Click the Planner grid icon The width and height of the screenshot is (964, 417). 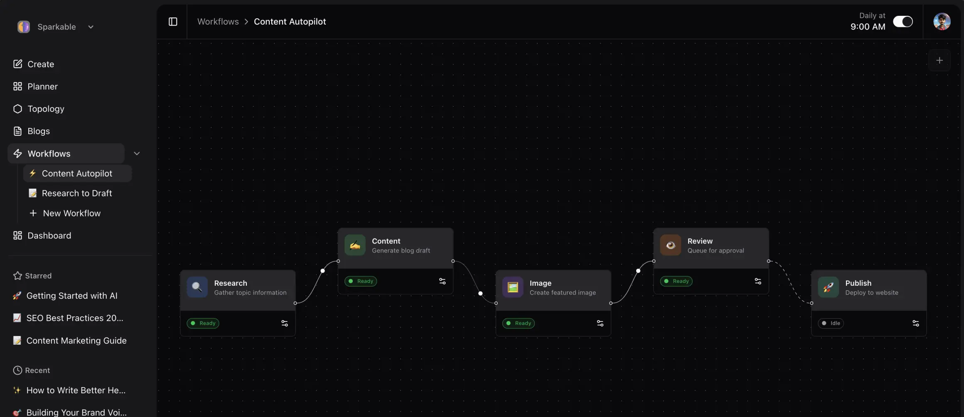[17, 86]
